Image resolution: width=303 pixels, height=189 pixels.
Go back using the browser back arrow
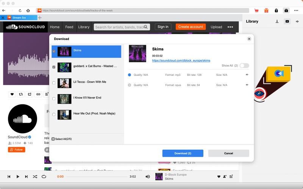tap(4, 11)
